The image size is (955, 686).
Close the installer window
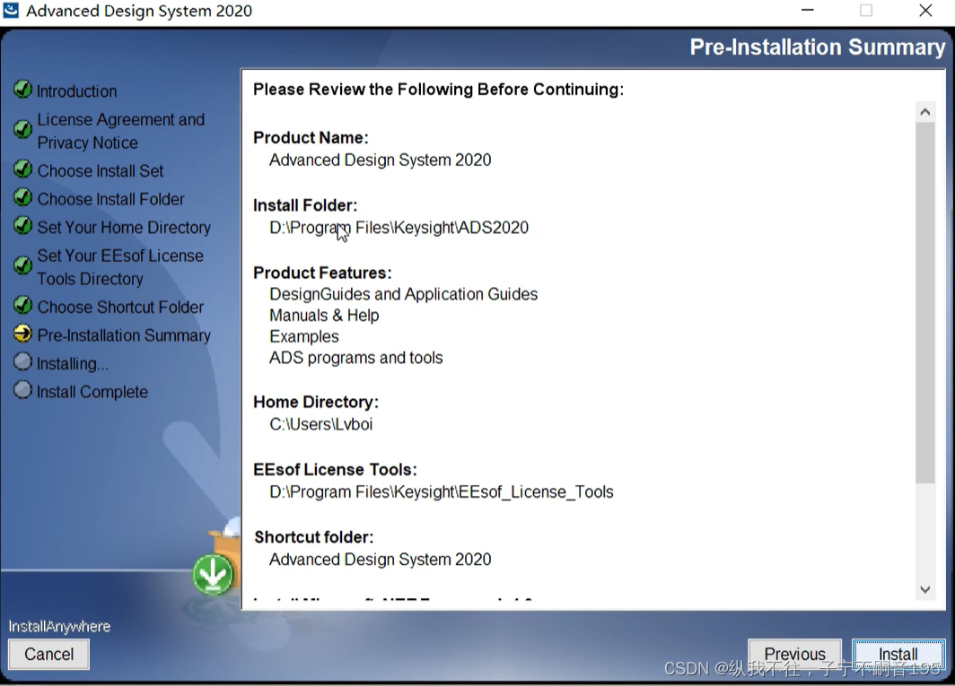coord(925,11)
